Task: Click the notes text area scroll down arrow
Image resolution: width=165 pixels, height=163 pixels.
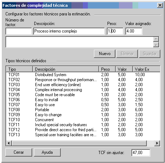Action: (x=156, y=45)
